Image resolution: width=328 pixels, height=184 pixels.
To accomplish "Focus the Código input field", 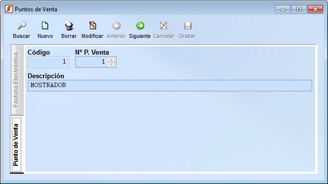I will [48, 62].
